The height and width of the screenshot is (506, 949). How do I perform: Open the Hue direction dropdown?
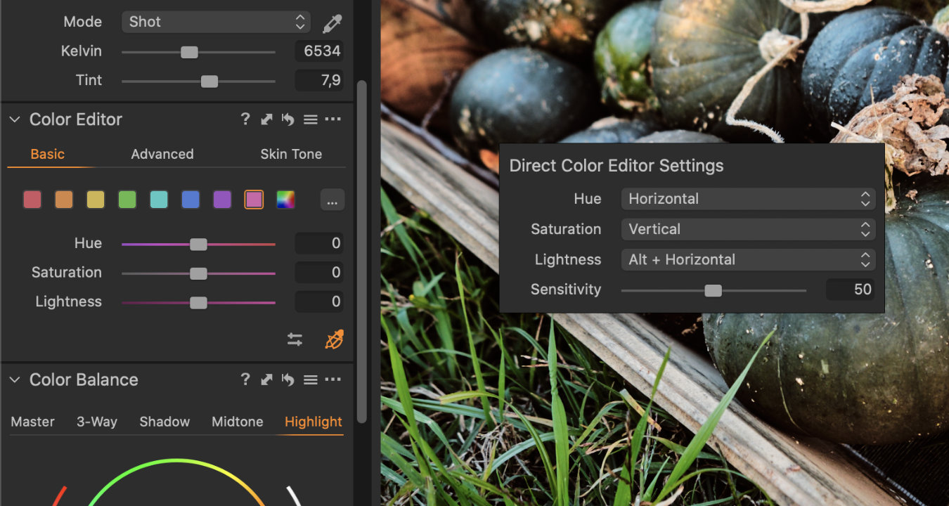coord(748,199)
